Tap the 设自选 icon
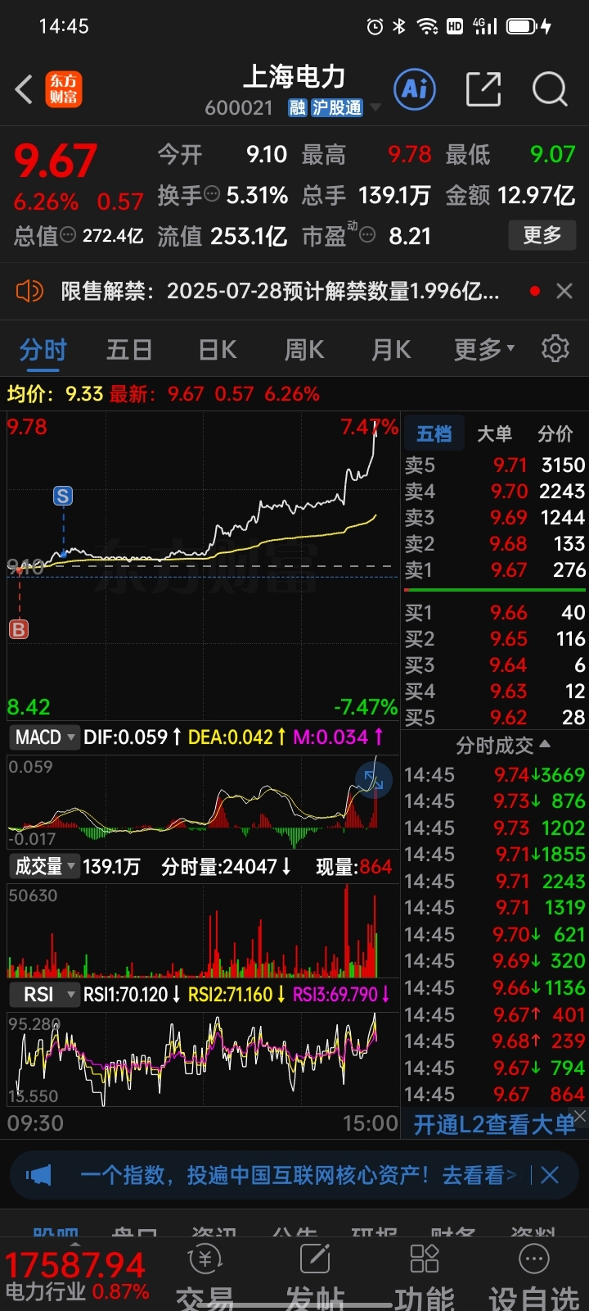589x1311 pixels. 534,1259
